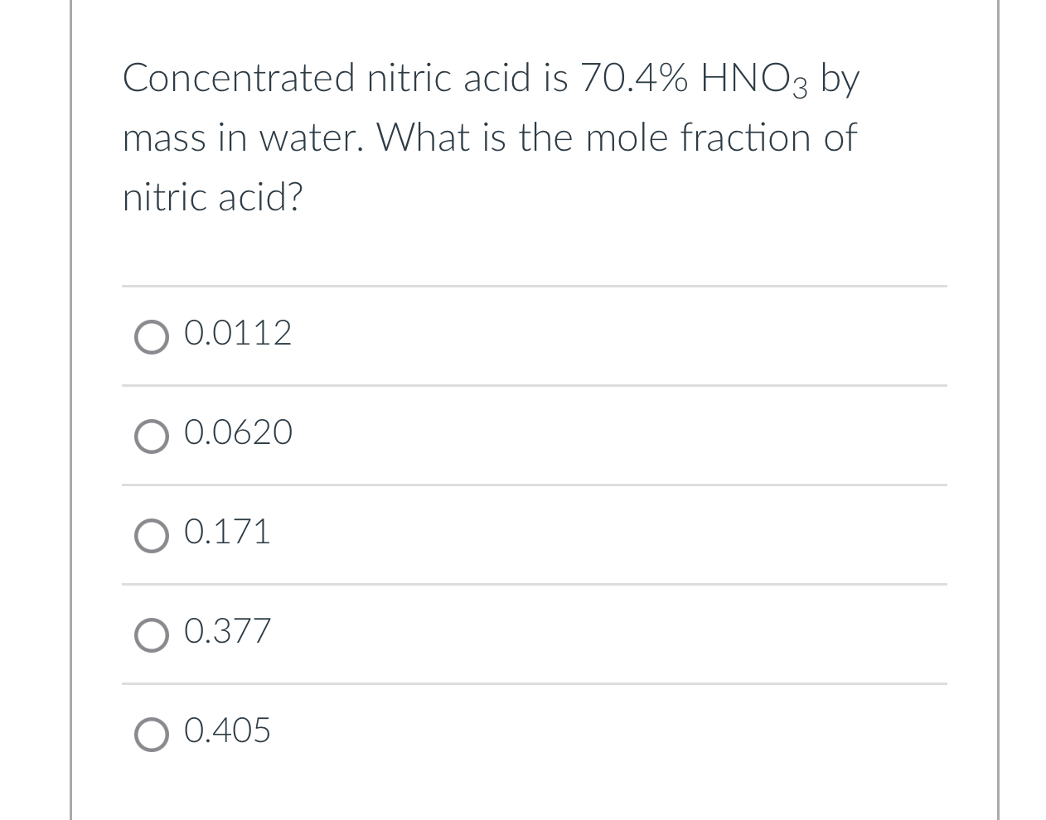
Task: Select the 0.405 answer radio button
Action: point(152,734)
